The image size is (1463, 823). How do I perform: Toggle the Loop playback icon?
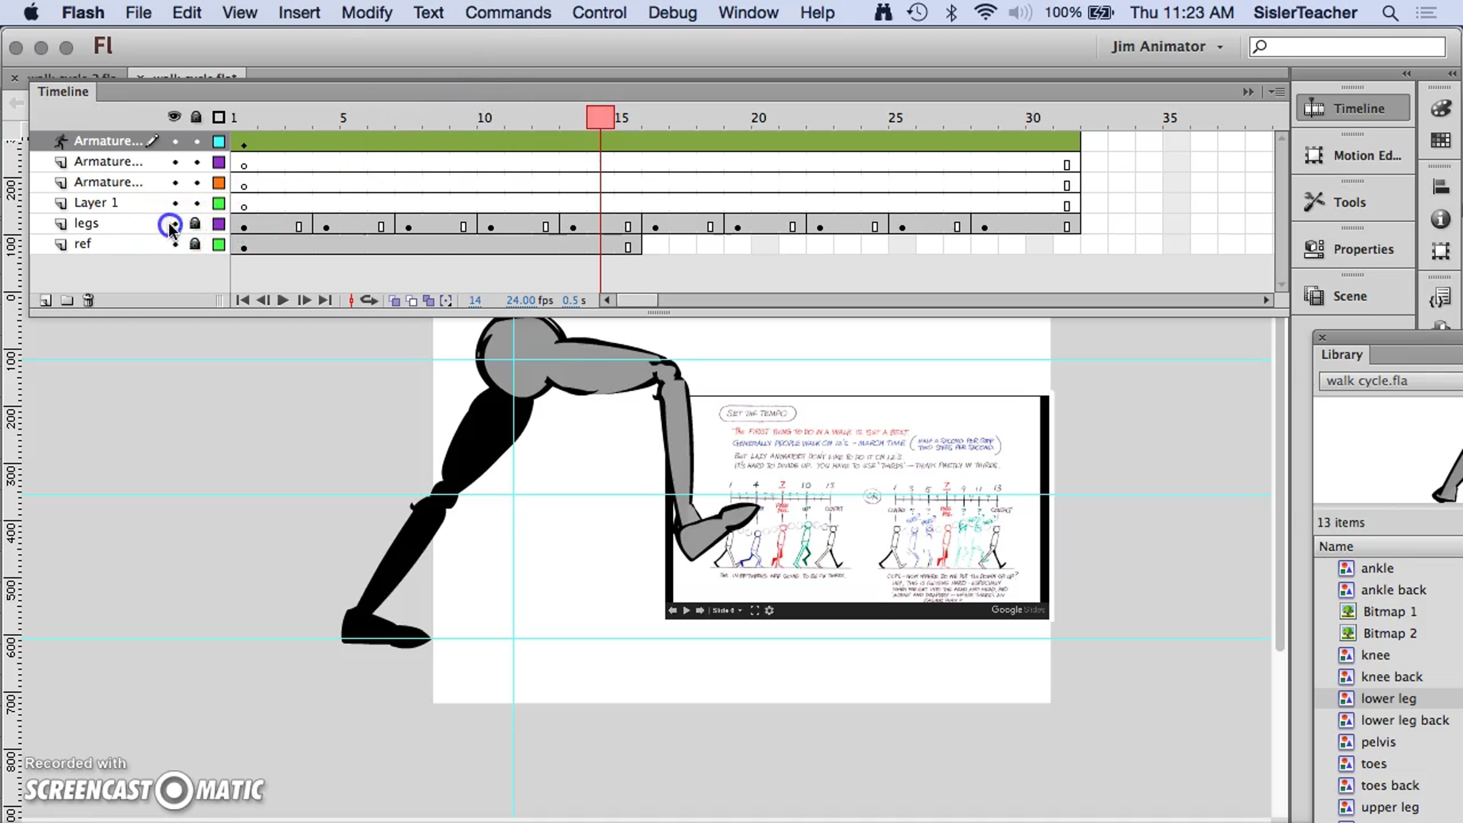(x=369, y=301)
